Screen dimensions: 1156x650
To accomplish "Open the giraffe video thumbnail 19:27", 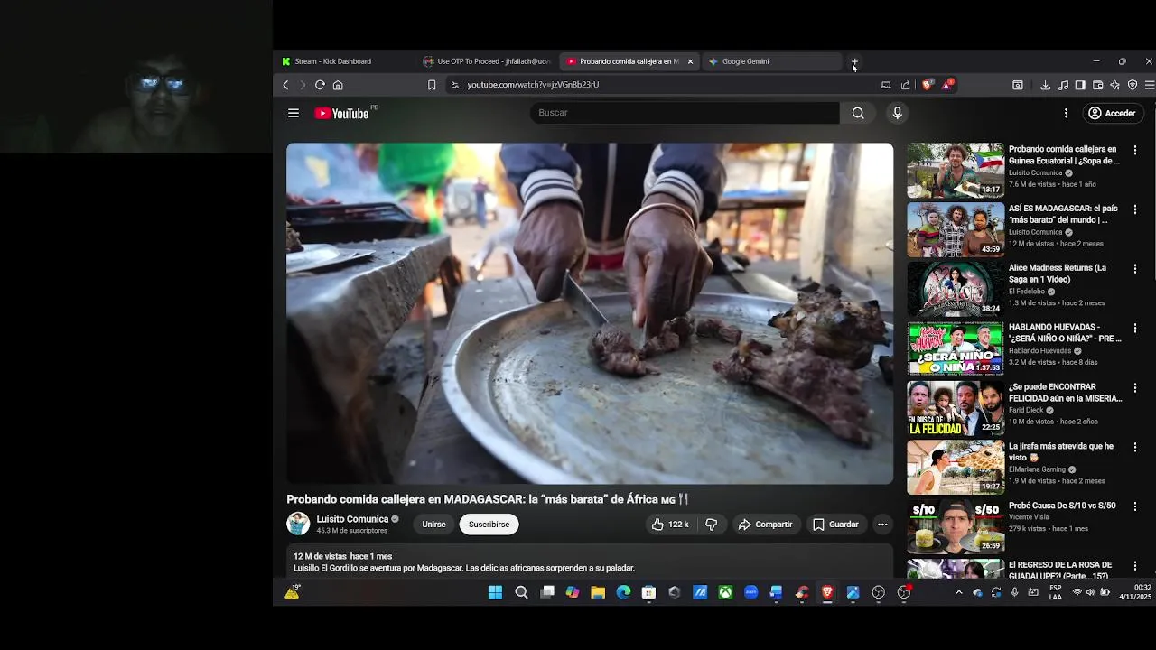I will 956,467.
